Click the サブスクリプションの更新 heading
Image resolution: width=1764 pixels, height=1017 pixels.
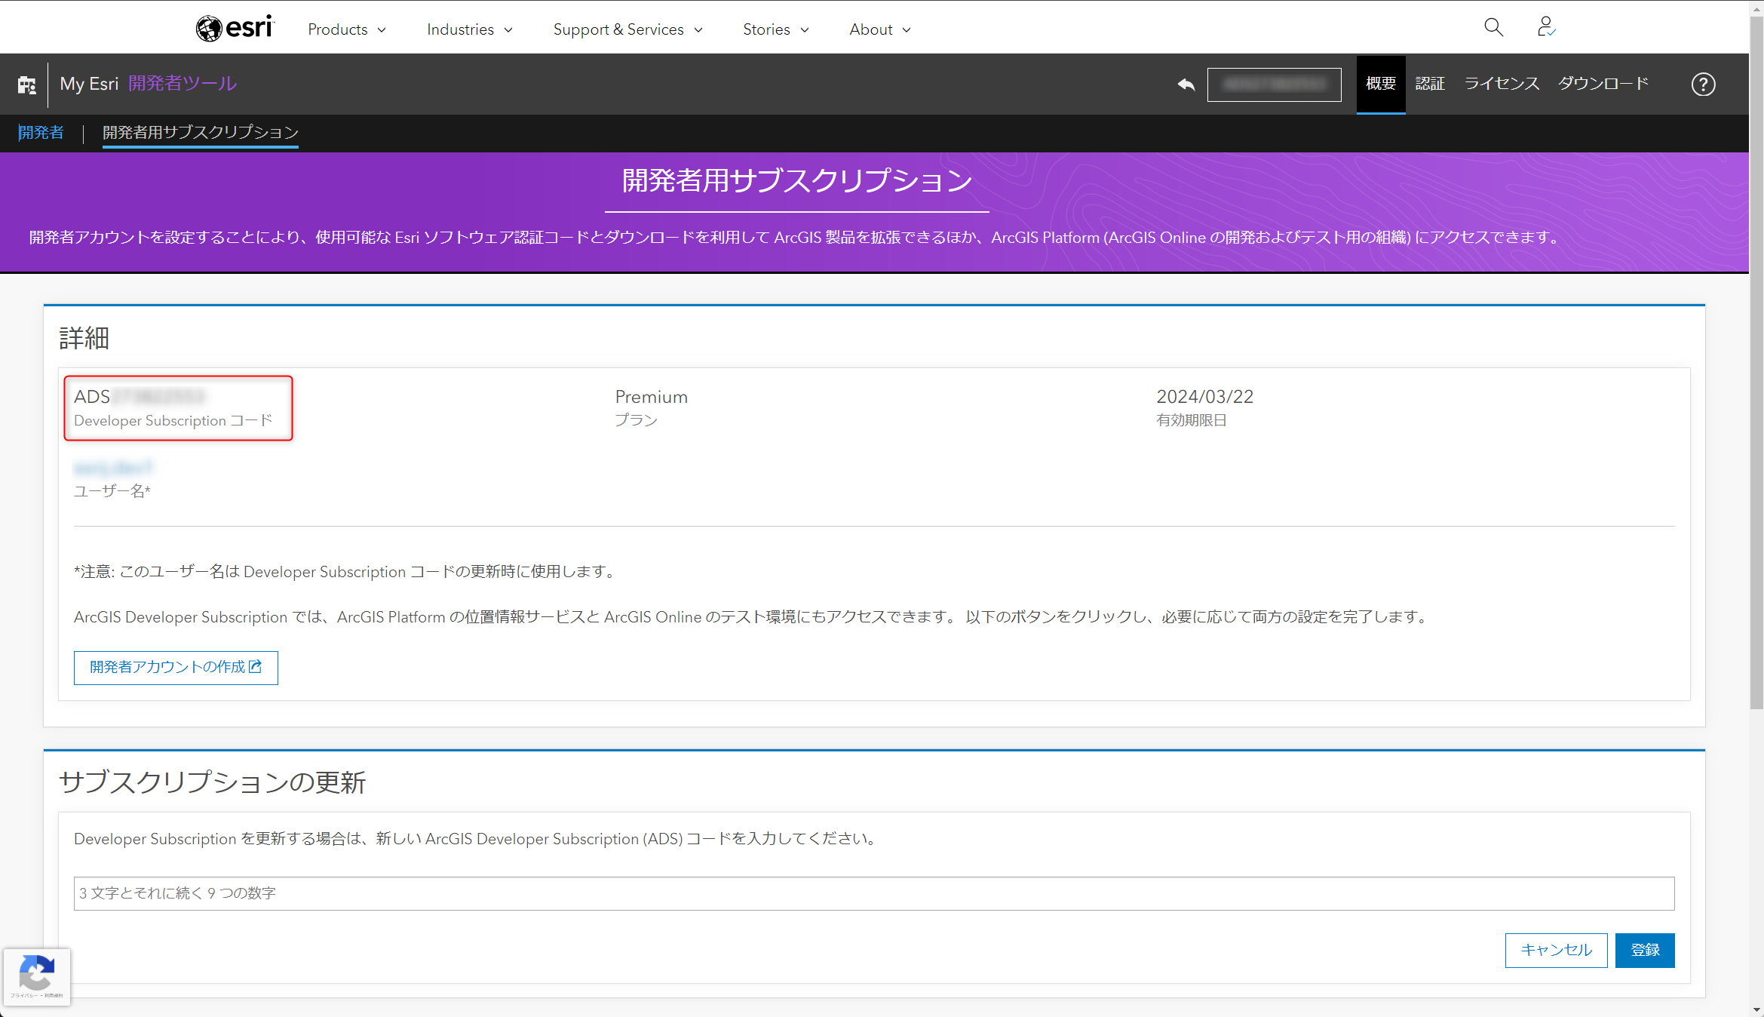(213, 782)
